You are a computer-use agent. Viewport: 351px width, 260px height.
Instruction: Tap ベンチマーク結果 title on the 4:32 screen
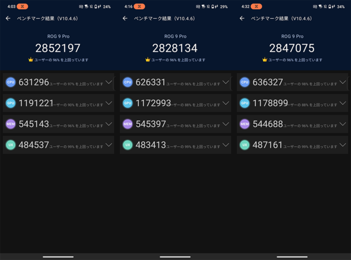pos(281,19)
